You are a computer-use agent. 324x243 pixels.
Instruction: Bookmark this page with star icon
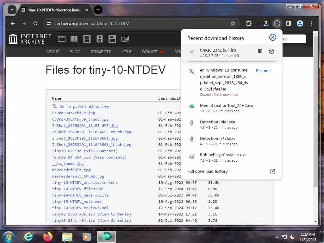coord(233,23)
